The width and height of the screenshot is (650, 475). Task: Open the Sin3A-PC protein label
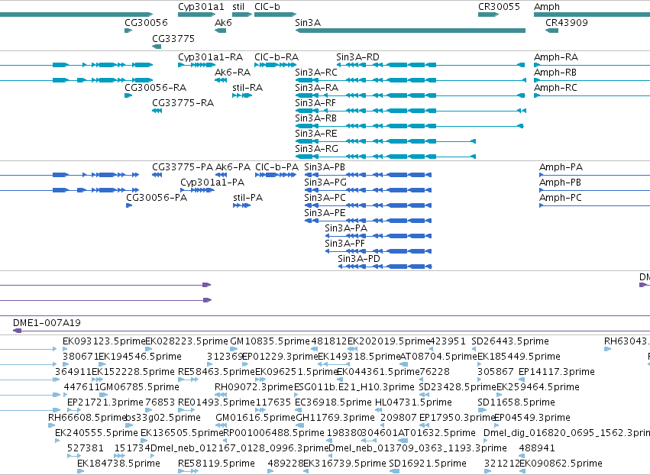coord(325,198)
